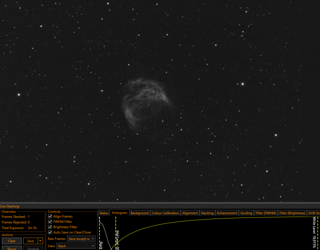Screen dimensions: 320x250
Task: Click the Clear button
Action: [12, 241]
